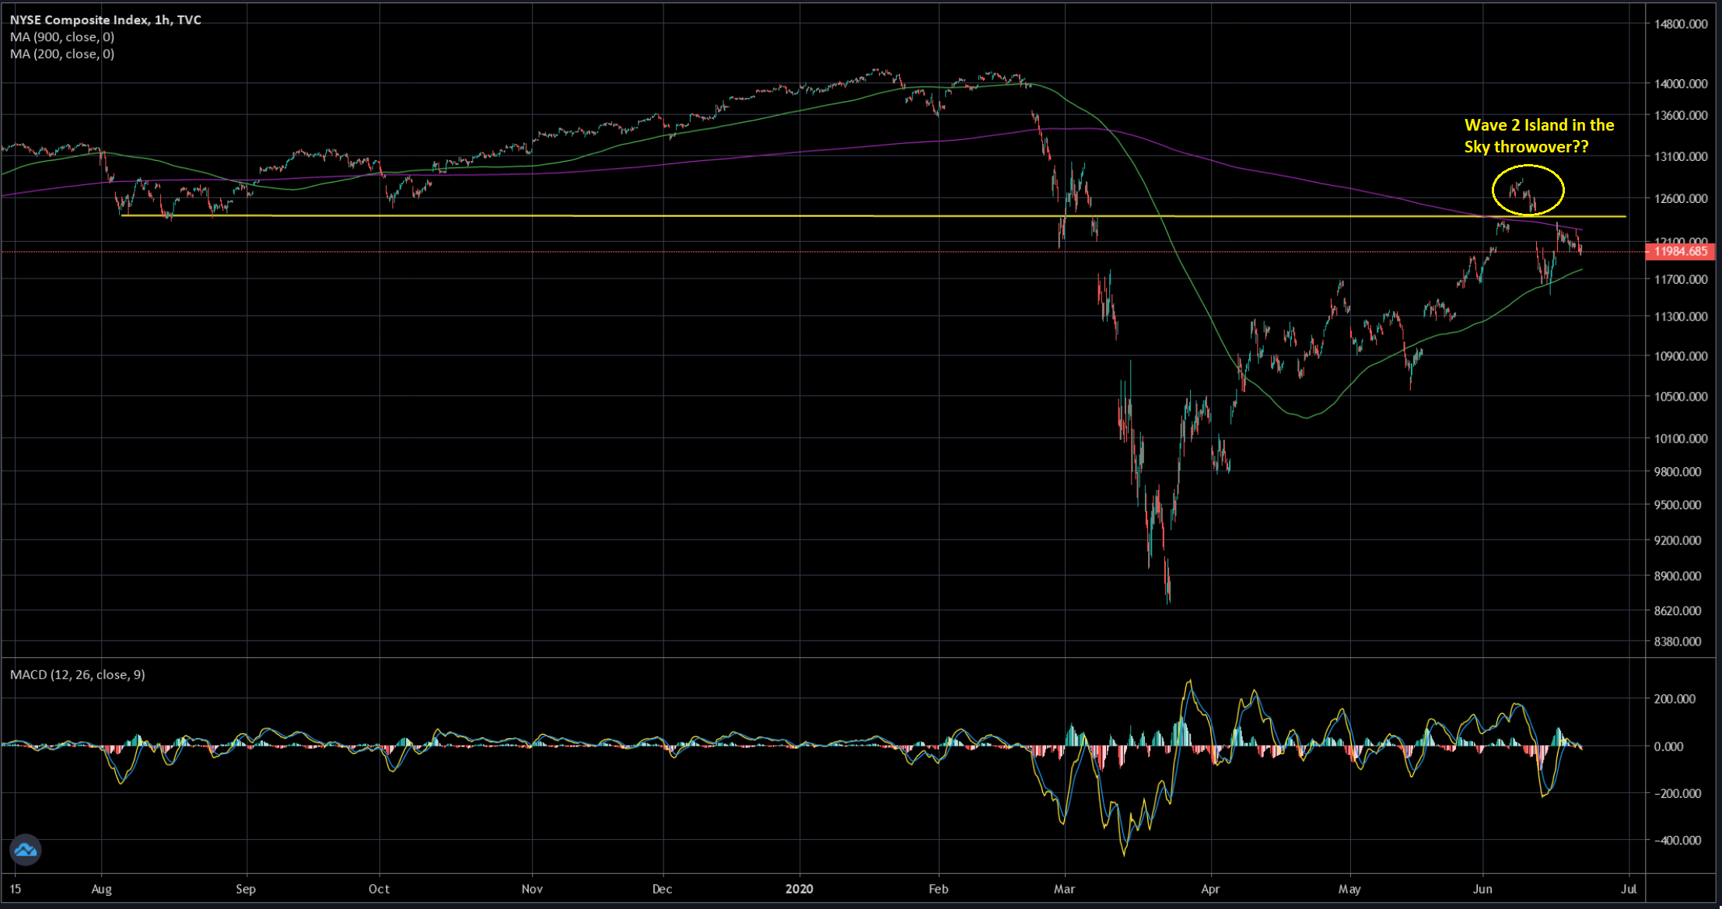1722x909 pixels.
Task: Click the MACD 200.000 scale label
Action: (x=1675, y=699)
